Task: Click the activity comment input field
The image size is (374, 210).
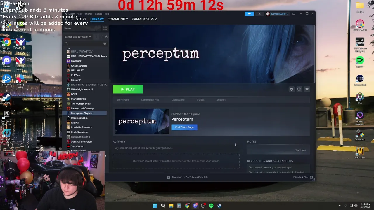Action: 176,148
